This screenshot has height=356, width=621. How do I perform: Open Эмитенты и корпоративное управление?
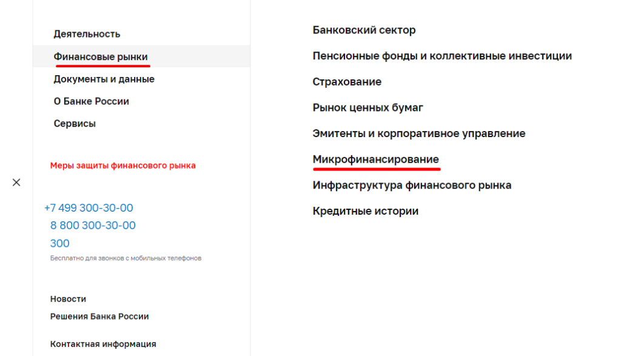pos(418,133)
